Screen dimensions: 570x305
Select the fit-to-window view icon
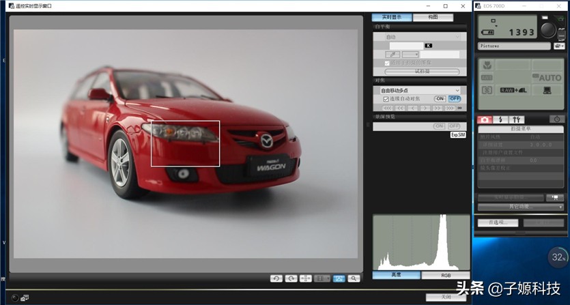pos(339,279)
